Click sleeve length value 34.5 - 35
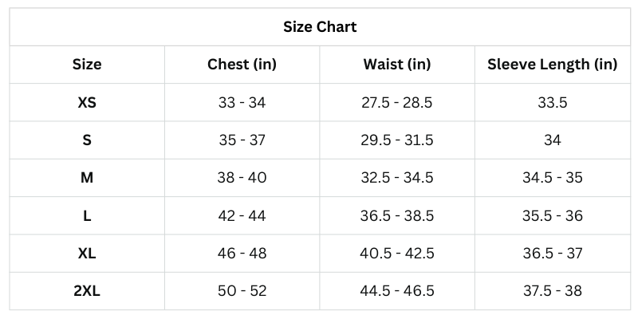Screen dimensions: 638x319 pyautogui.click(x=552, y=178)
